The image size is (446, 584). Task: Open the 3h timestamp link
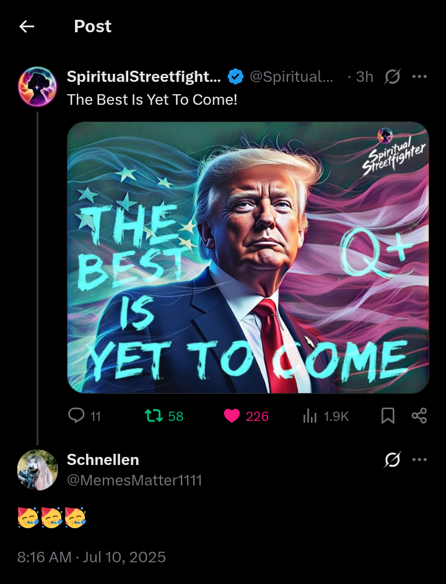(364, 77)
